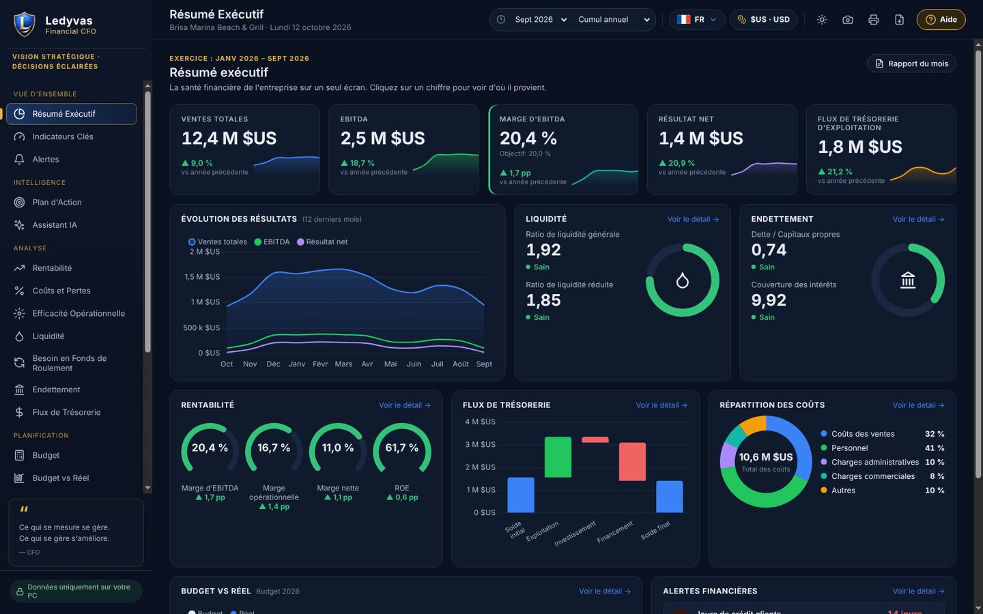Click the Alertes bell icon in sidebar
This screenshot has height=614, width=983.
point(19,159)
